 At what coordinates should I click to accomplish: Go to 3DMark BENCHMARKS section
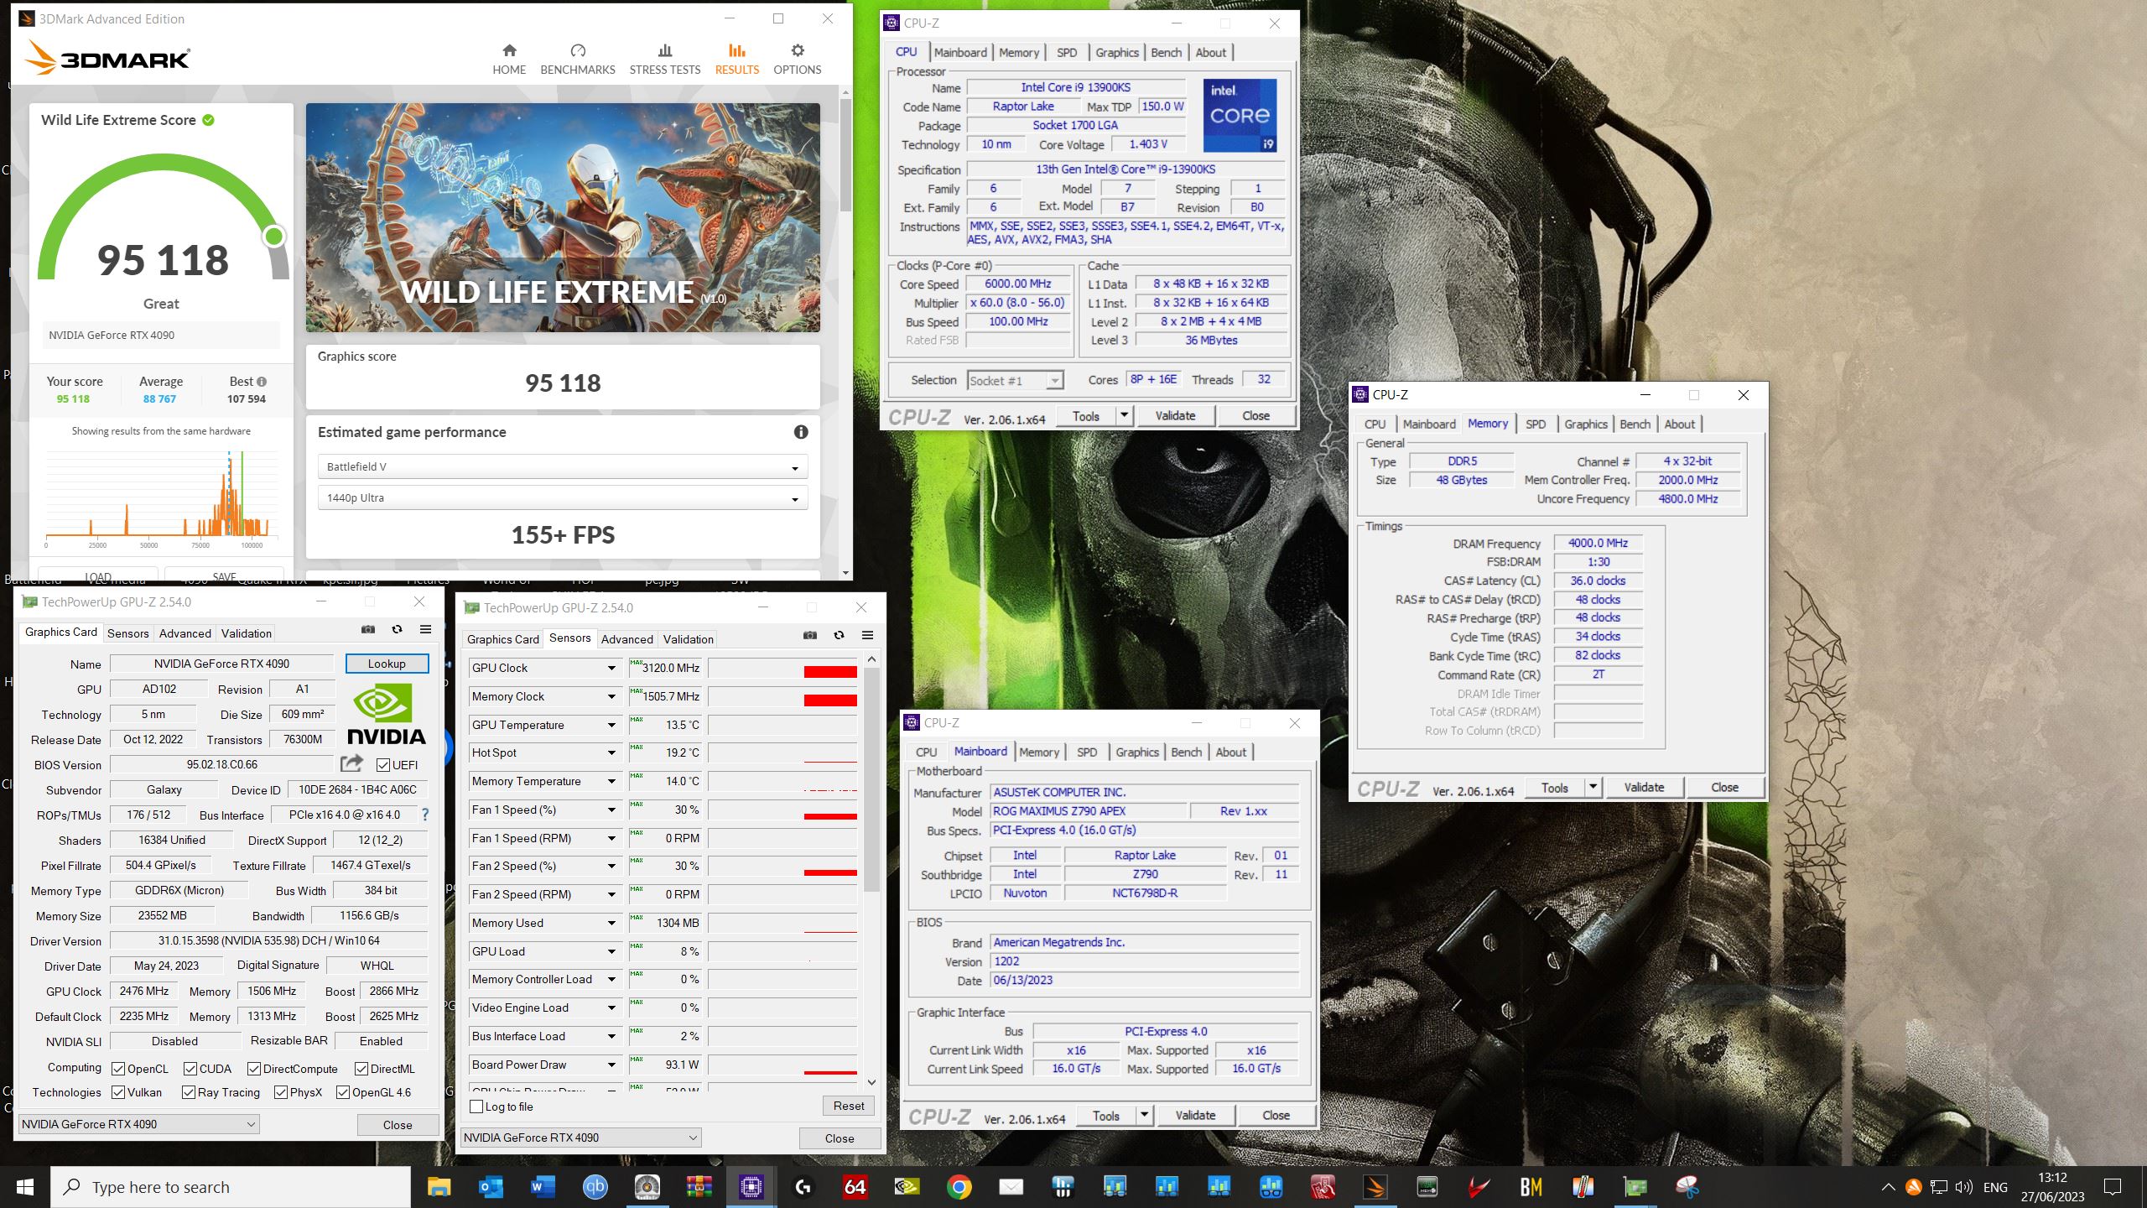click(x=577, y=60)
